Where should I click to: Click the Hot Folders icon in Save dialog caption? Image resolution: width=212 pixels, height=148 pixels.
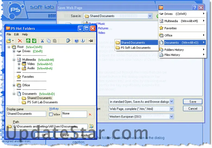[x=161, y=7]
